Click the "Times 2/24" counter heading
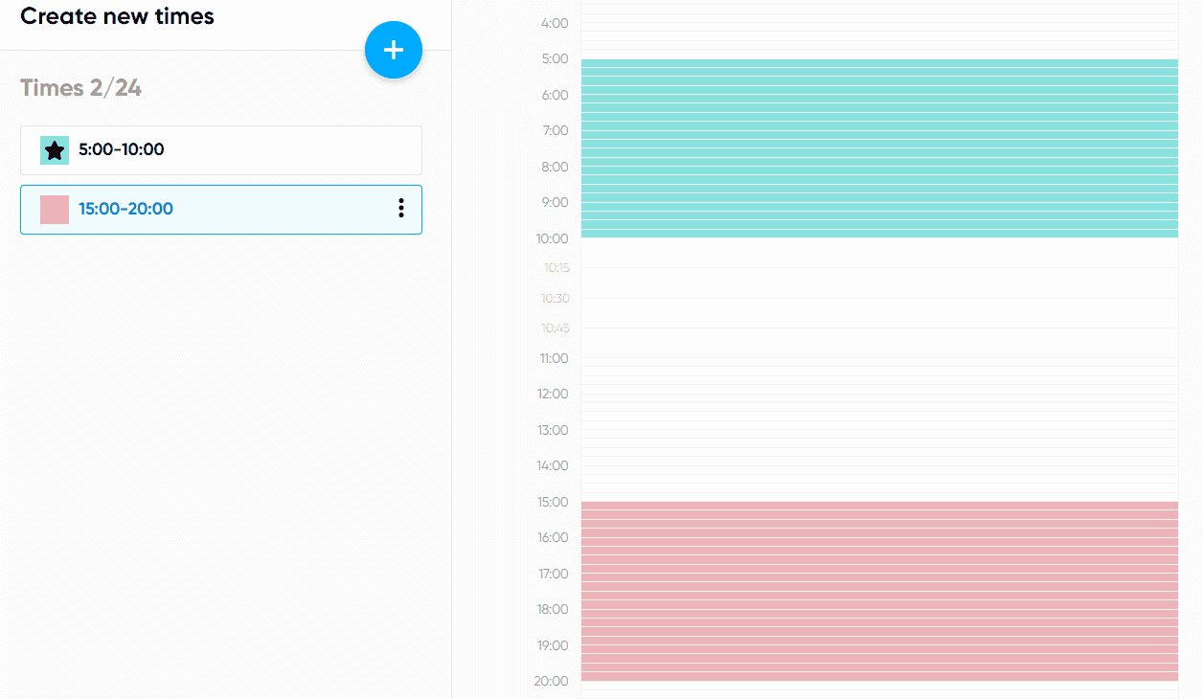Image resolution: width=1203 pixels, height=699 pixels. (x=81, y=88)
